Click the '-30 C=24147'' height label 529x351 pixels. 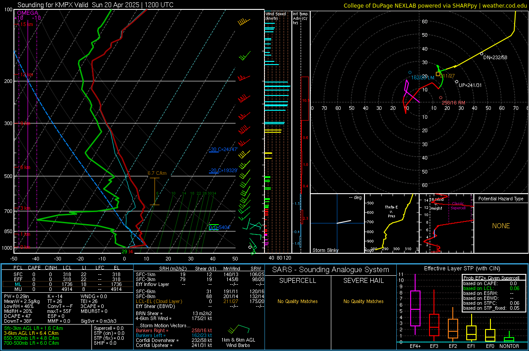pos(223,149)
